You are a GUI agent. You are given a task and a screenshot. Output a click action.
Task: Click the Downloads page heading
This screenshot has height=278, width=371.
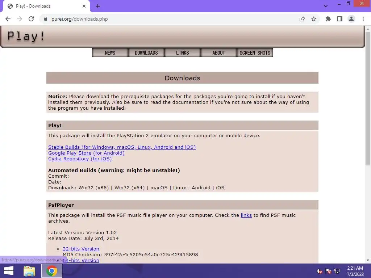pyautogui.click(x=183, y=78)
